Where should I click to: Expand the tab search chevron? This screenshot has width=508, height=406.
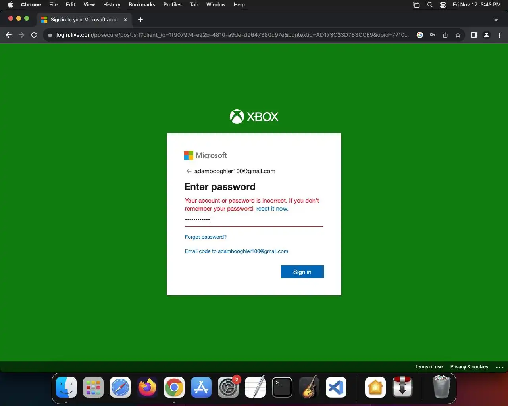[x=496, y=20]
